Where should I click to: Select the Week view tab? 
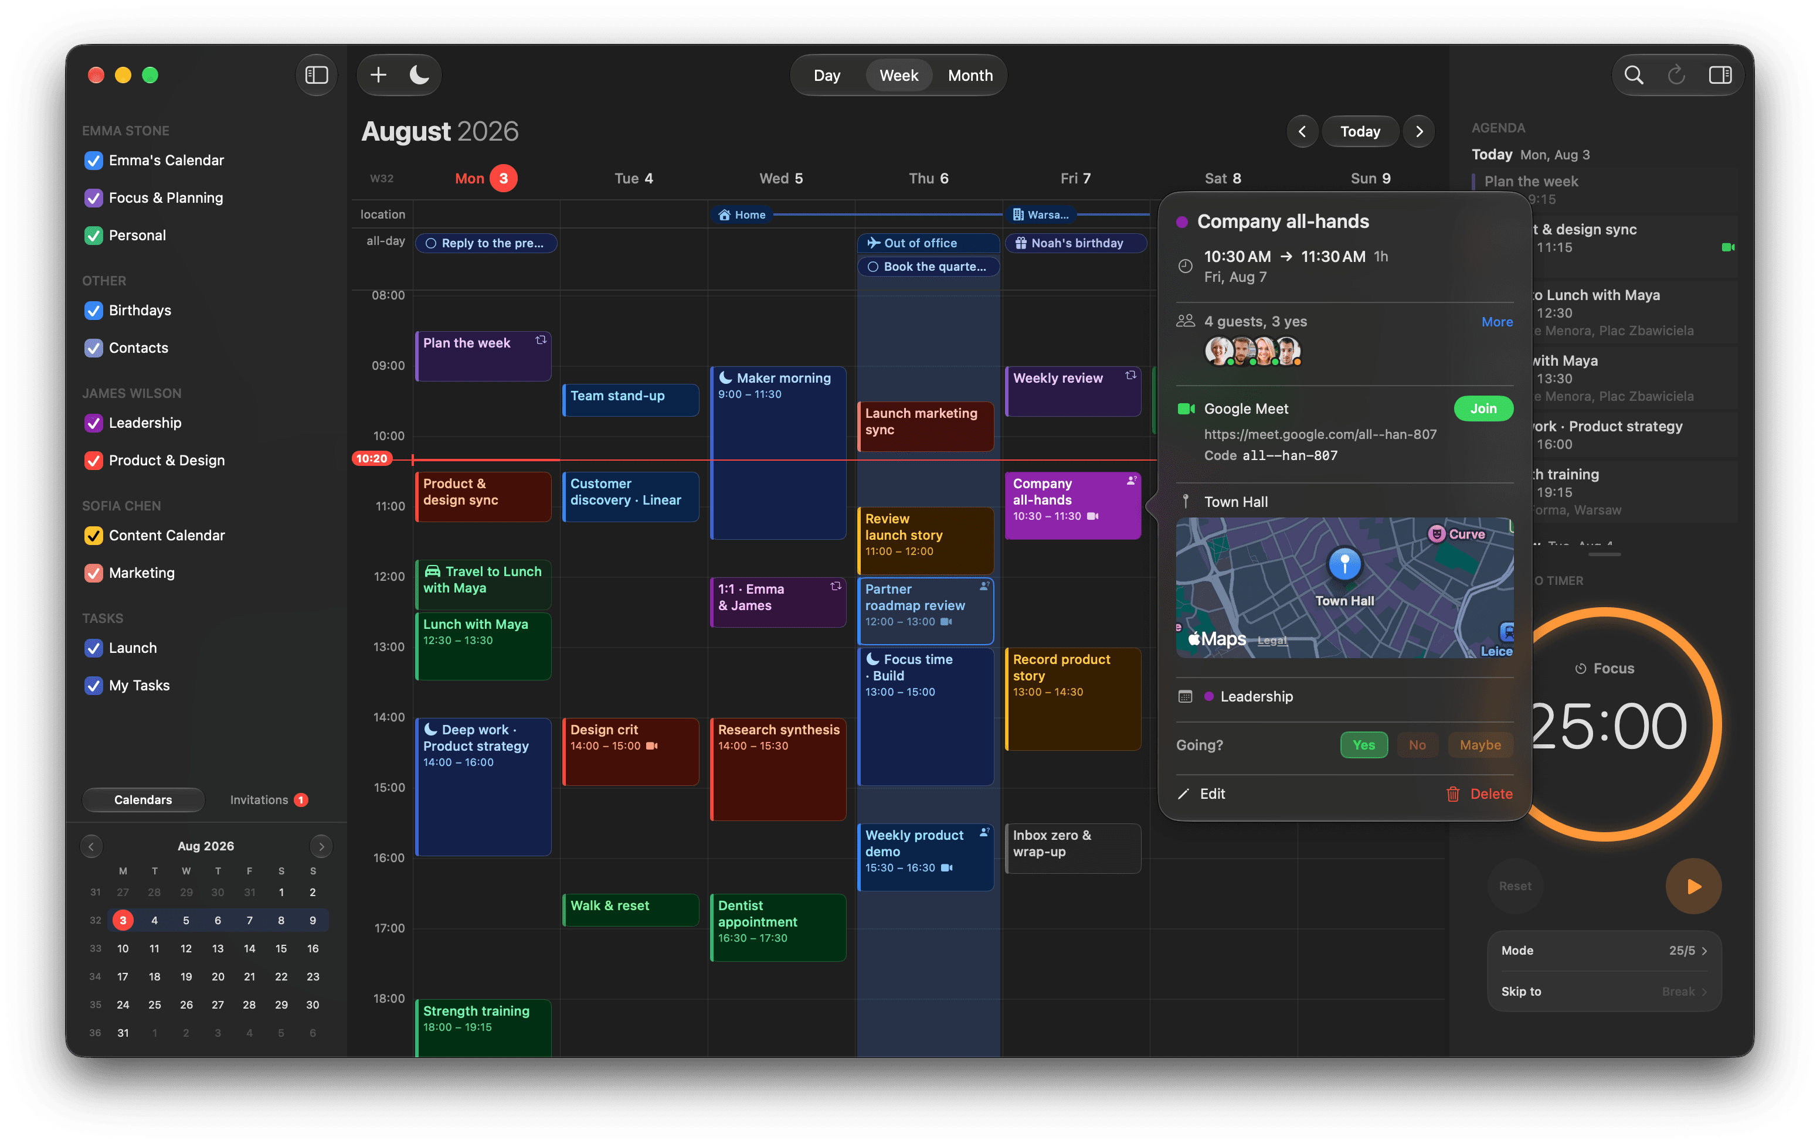point(898,75)
